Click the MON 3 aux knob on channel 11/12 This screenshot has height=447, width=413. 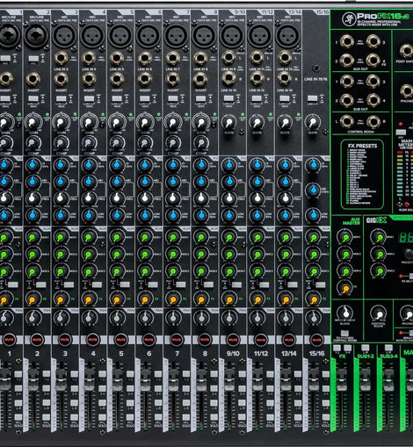click(257, 271)
